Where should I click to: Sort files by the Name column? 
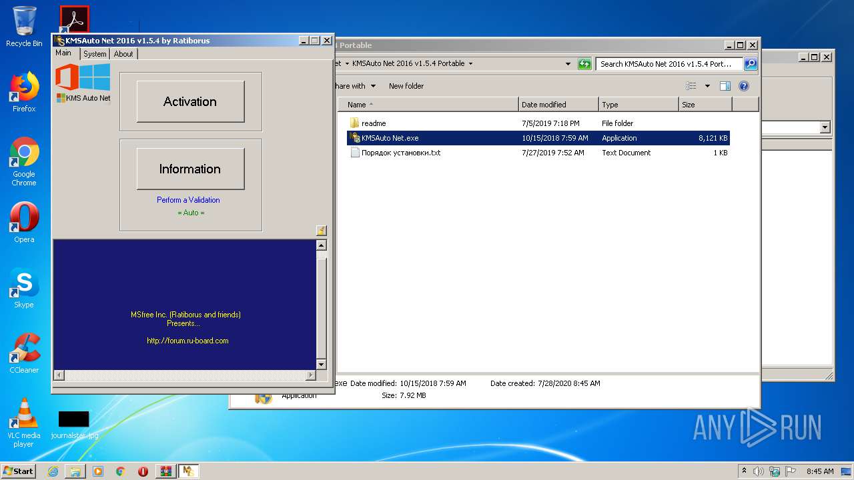[429, 105]
